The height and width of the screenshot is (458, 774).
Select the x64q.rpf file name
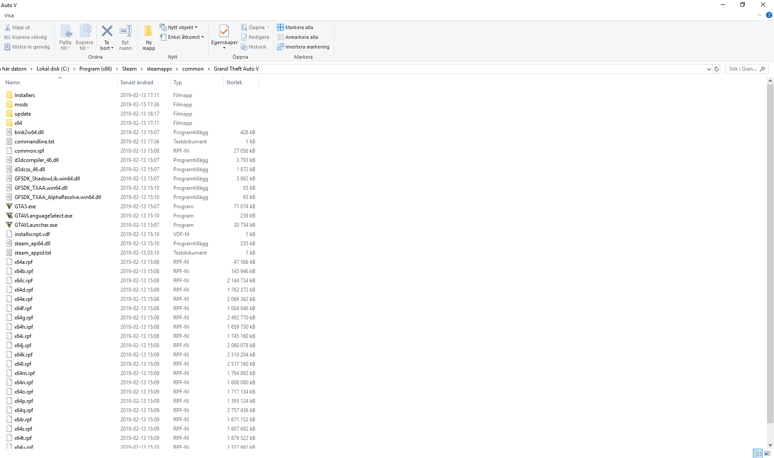[24, 410]
